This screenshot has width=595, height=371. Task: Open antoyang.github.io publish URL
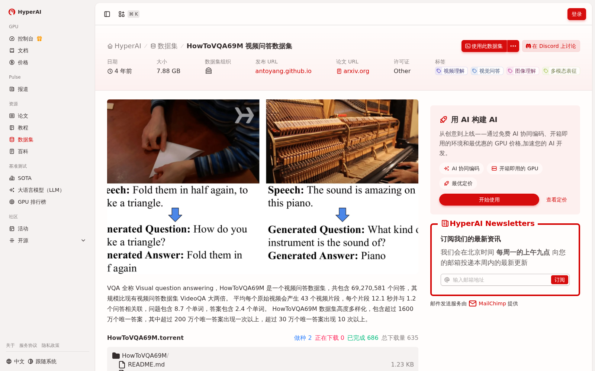click(x=283, y=71)
